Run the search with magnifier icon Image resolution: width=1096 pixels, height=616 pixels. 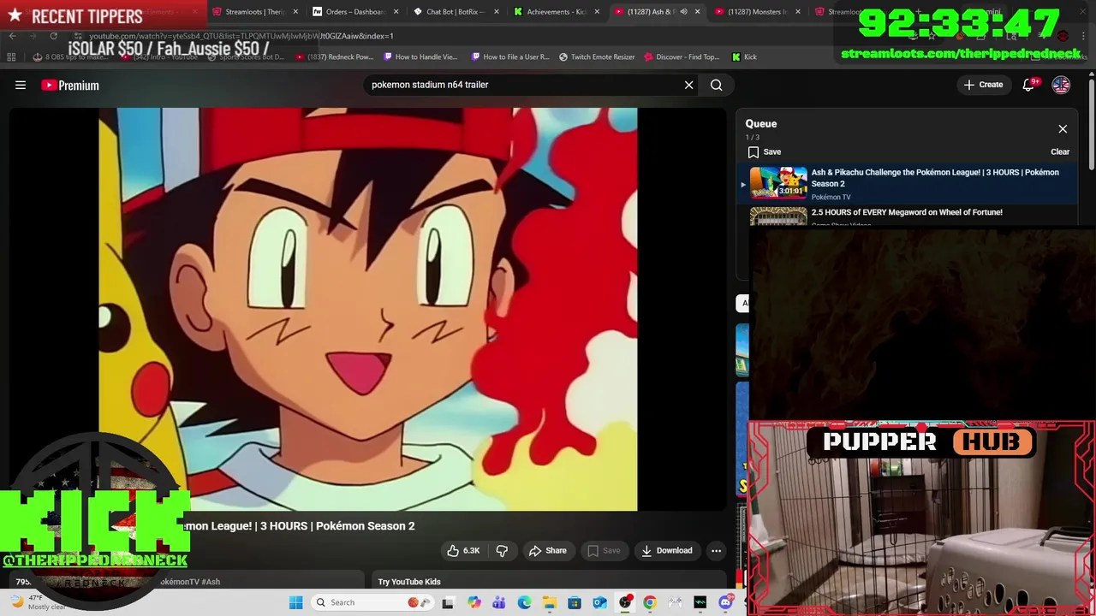pos(717,85)
